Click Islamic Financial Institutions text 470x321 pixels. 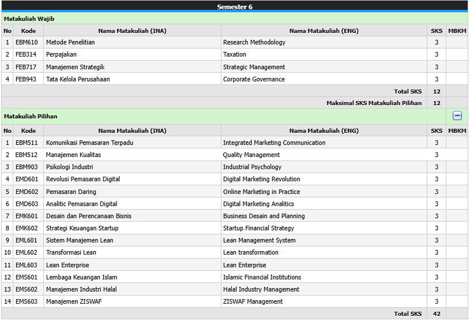pyautogui.click(x=263, y=277)
